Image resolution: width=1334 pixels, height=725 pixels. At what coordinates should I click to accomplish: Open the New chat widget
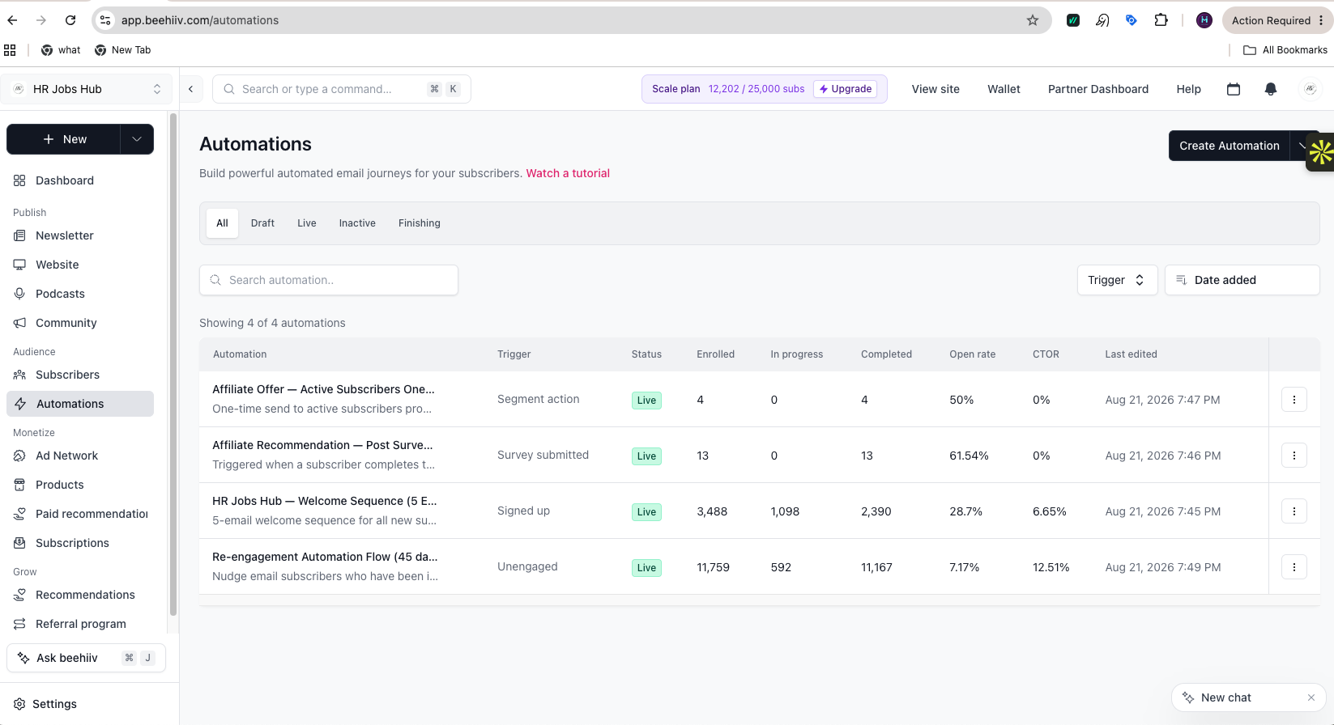click(1225, 697)
